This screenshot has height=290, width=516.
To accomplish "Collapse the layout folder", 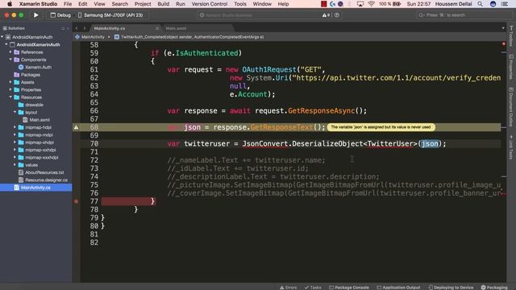I will pyautogui.click(x=15, y=112).
